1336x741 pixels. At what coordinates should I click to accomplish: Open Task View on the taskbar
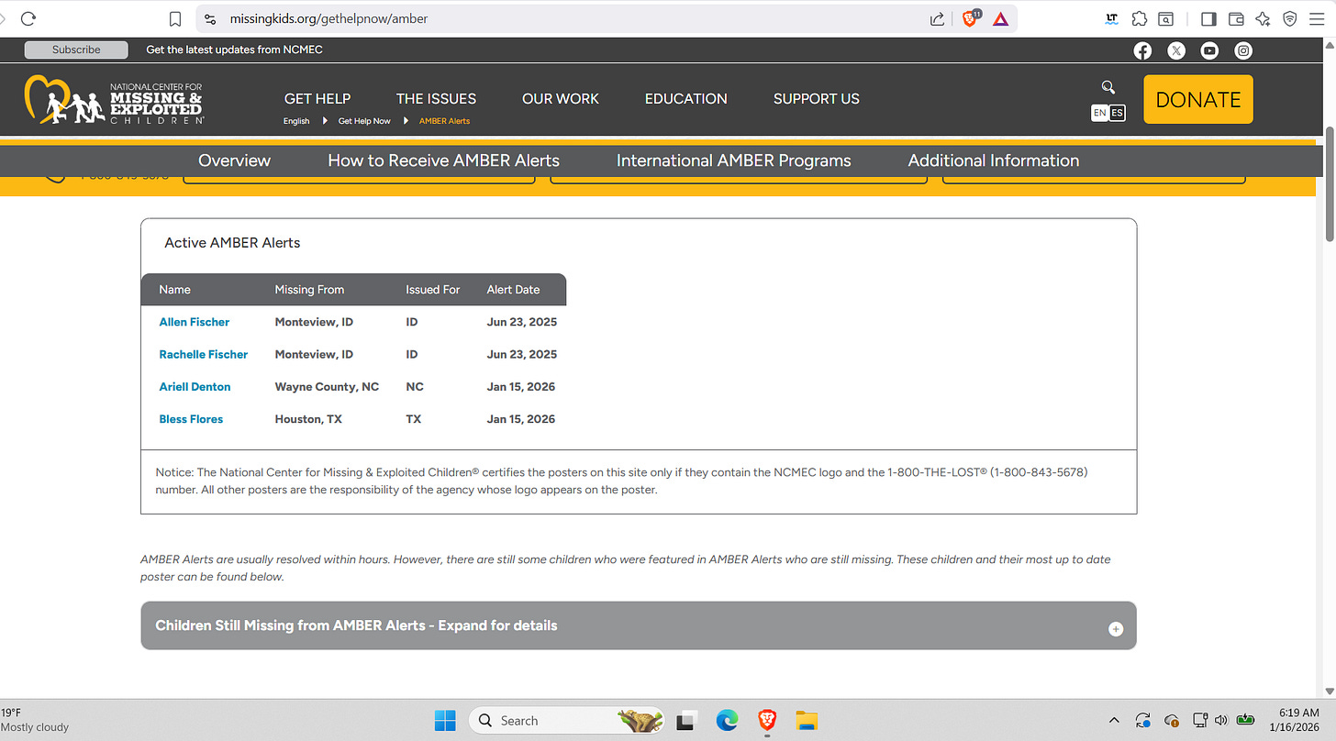tap(686, 720)
